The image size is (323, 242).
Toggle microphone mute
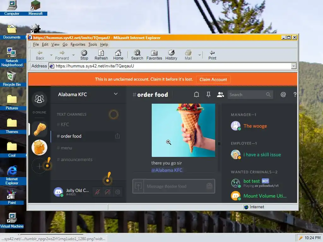coord(97,192)
